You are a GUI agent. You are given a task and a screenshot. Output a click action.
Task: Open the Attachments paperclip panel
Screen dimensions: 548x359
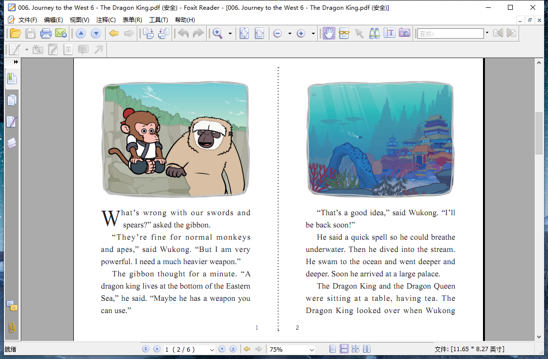click(x=12, y=327)
